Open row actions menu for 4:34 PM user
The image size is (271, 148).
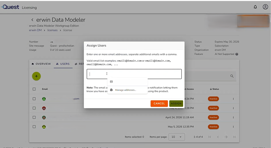(233, 99)
